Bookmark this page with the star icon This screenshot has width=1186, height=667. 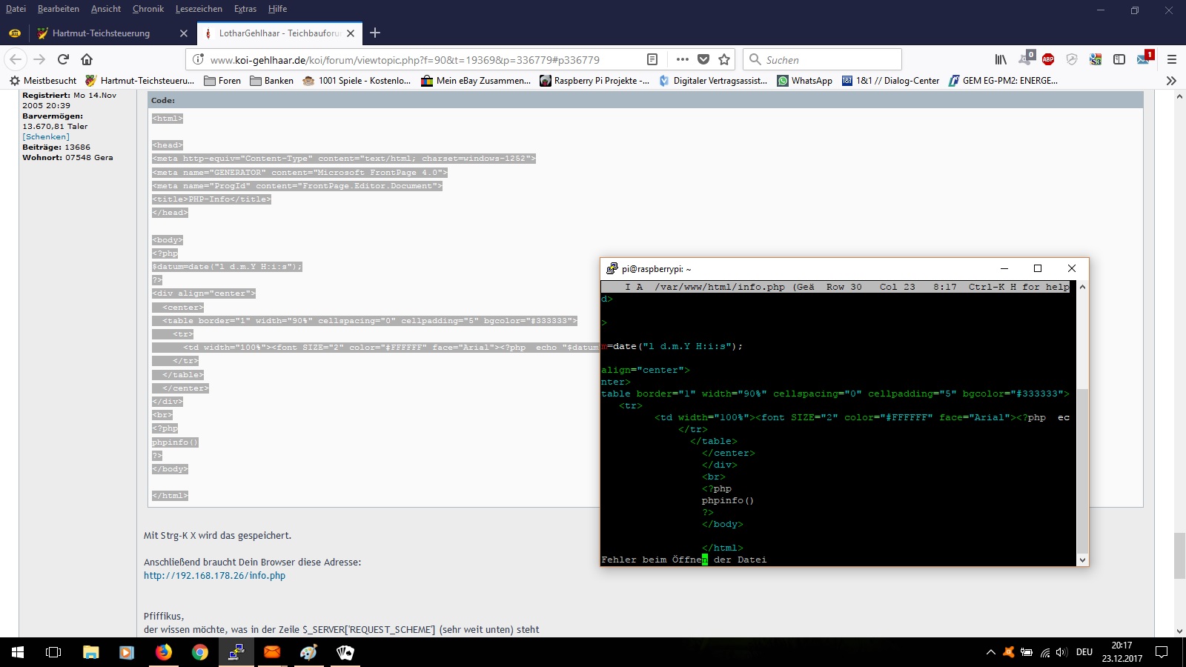(724, 59)
